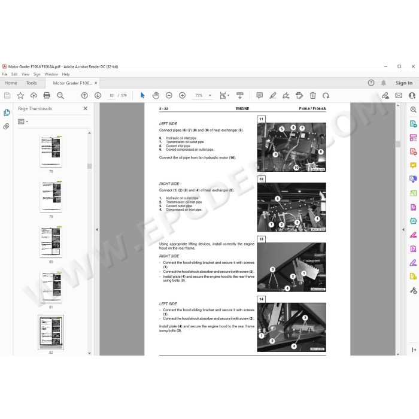Click the Save file icon

(x=7, y=95)
